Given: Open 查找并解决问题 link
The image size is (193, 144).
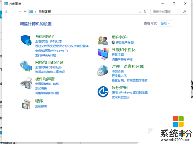Looking at the screenshot, I should pos(46,55).
